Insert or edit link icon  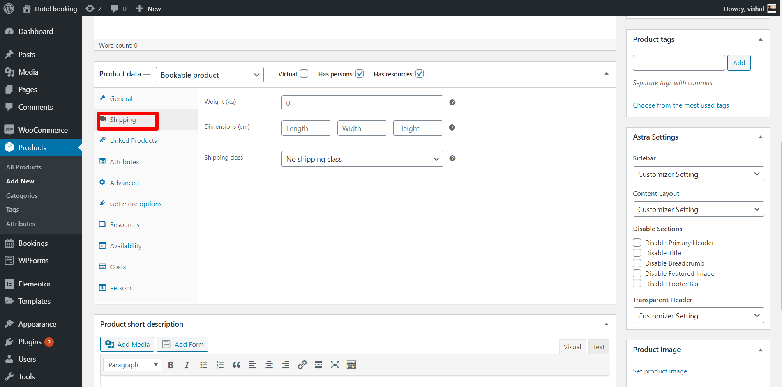click(302, 365)
